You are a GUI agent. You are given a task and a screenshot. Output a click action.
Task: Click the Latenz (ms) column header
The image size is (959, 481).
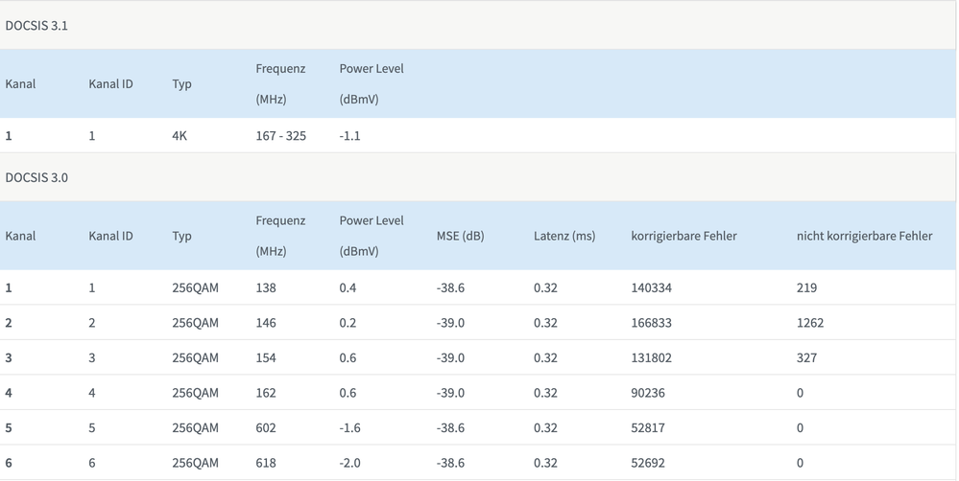coord(564,236)
